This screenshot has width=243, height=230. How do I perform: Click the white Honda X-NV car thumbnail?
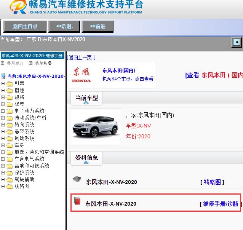click(96, 127)
